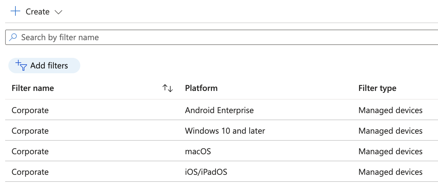Click the sort arrows icon beside Filter name
Image resolution: width=438 pixels, height=187 pixels.
(167, 88)
